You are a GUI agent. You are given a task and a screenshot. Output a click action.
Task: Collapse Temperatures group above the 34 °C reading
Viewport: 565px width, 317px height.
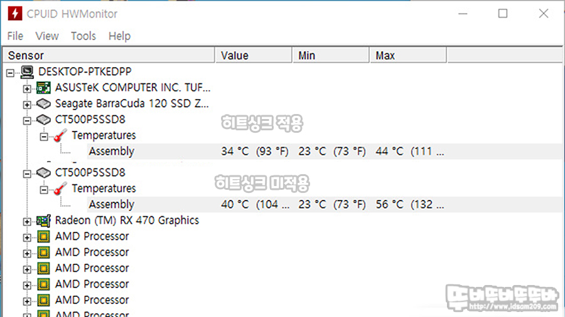point(43,137)
